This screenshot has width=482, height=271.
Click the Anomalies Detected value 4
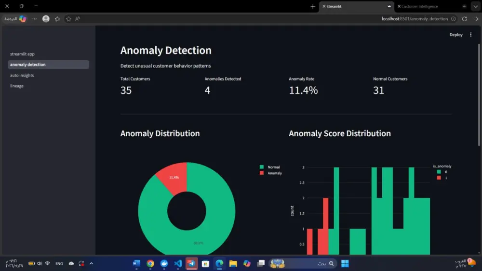pos(207,90)
